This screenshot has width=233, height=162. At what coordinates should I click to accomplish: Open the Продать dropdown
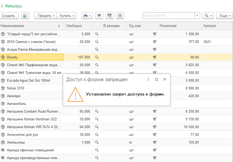(x=46, y=16)
